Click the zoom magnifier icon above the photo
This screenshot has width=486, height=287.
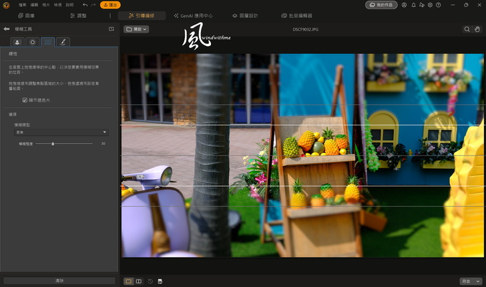[467, 29]
